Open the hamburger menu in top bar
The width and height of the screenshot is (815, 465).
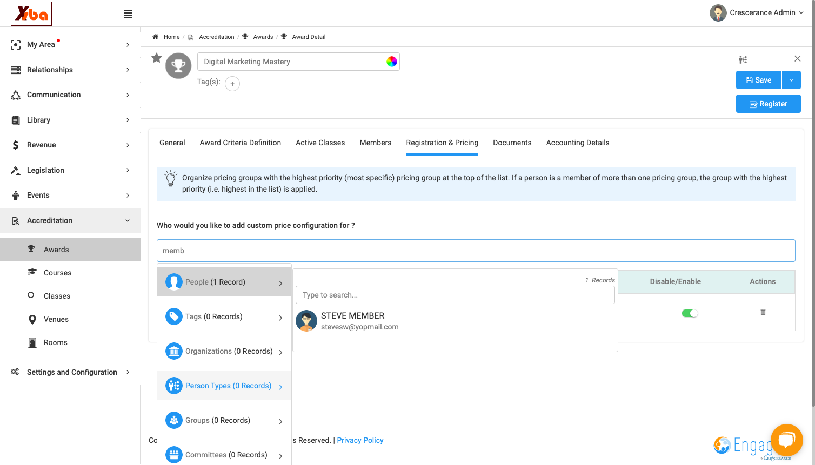128,14
